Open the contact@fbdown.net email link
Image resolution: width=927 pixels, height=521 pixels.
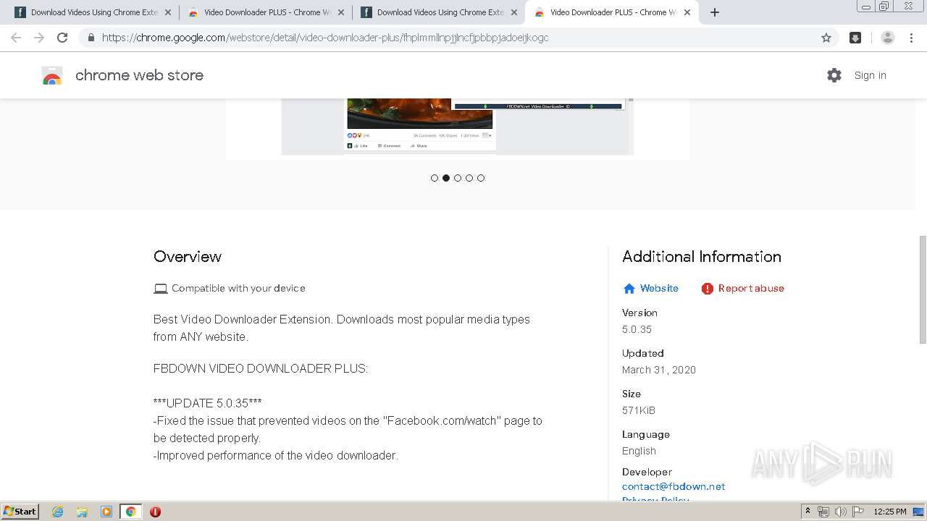point(674,486)
